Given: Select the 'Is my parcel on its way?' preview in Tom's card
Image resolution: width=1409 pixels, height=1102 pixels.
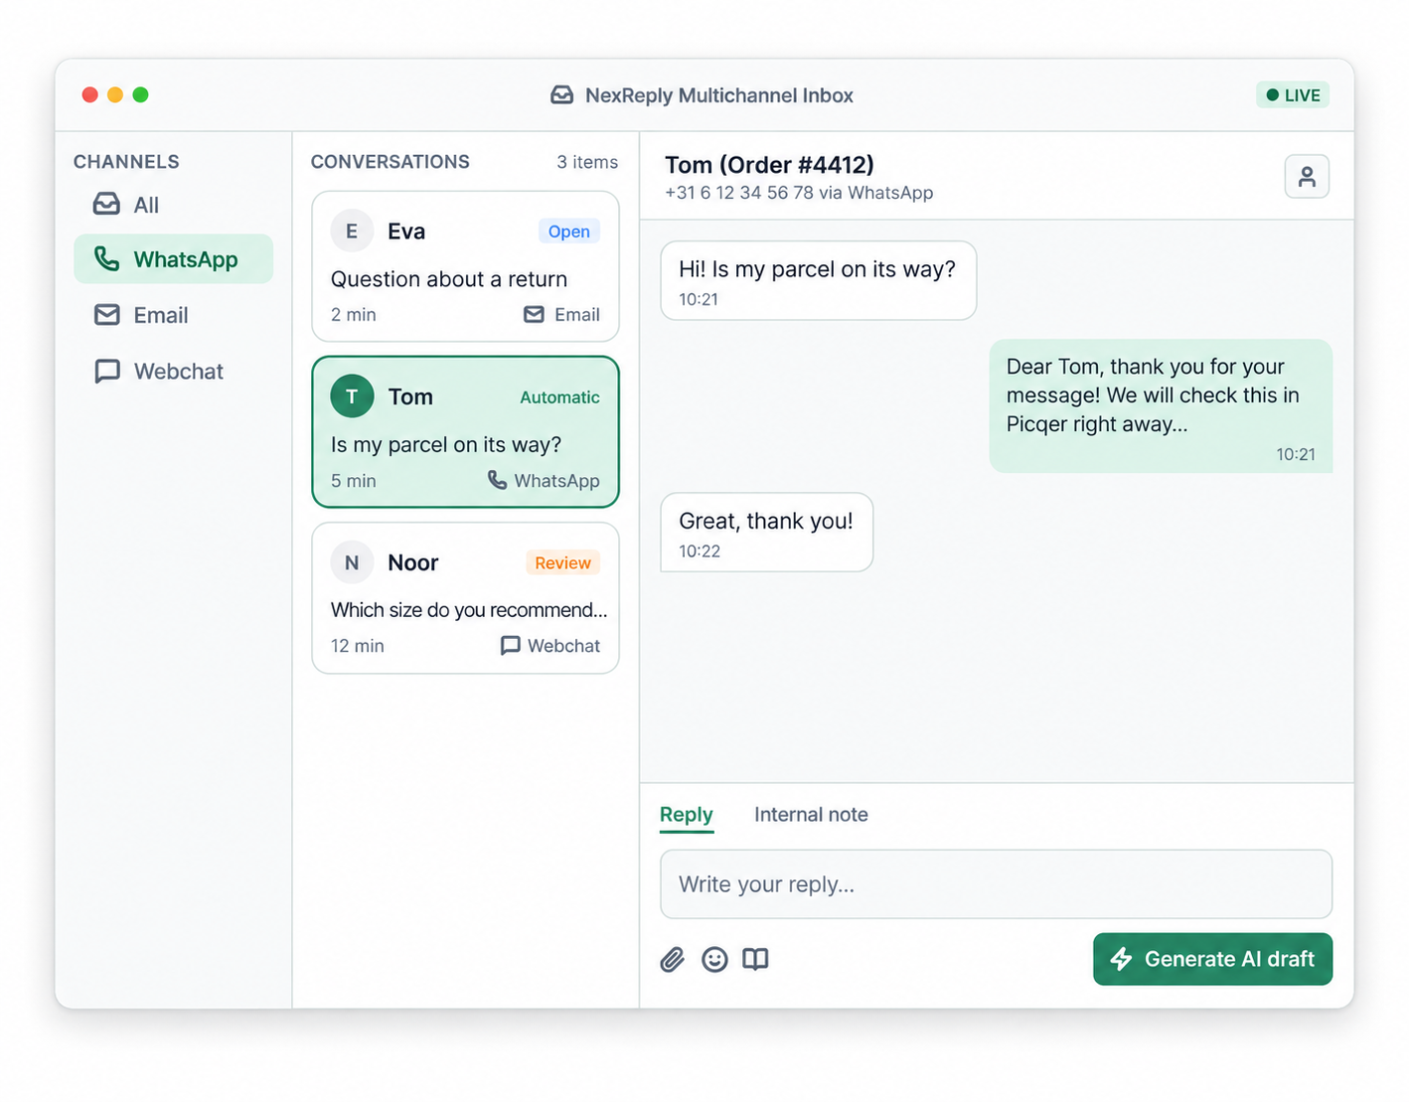Looking at the screenshot, I should coord(446,444).
